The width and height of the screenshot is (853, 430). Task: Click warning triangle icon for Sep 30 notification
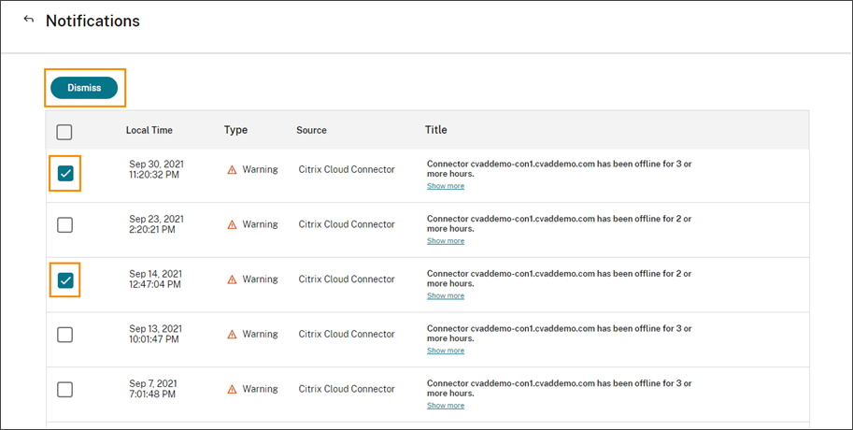(232, 170)
